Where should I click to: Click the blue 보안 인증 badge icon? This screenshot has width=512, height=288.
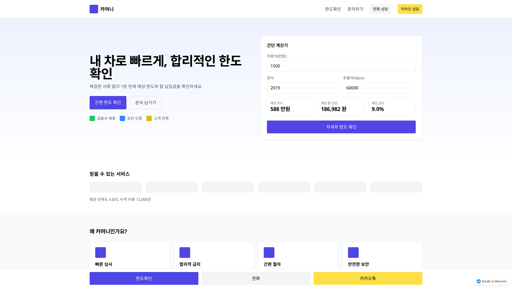pyautogui.click(x=122, y=118)
